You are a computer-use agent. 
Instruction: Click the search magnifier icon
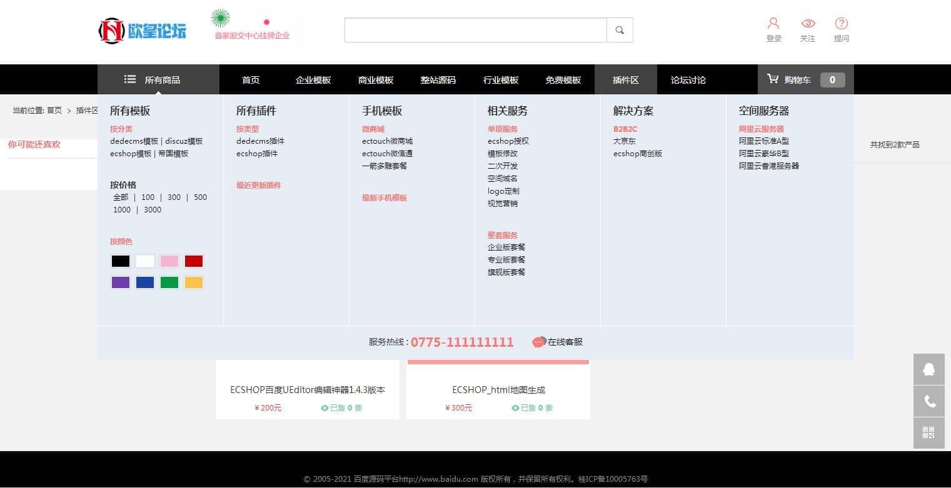[620, 30]
